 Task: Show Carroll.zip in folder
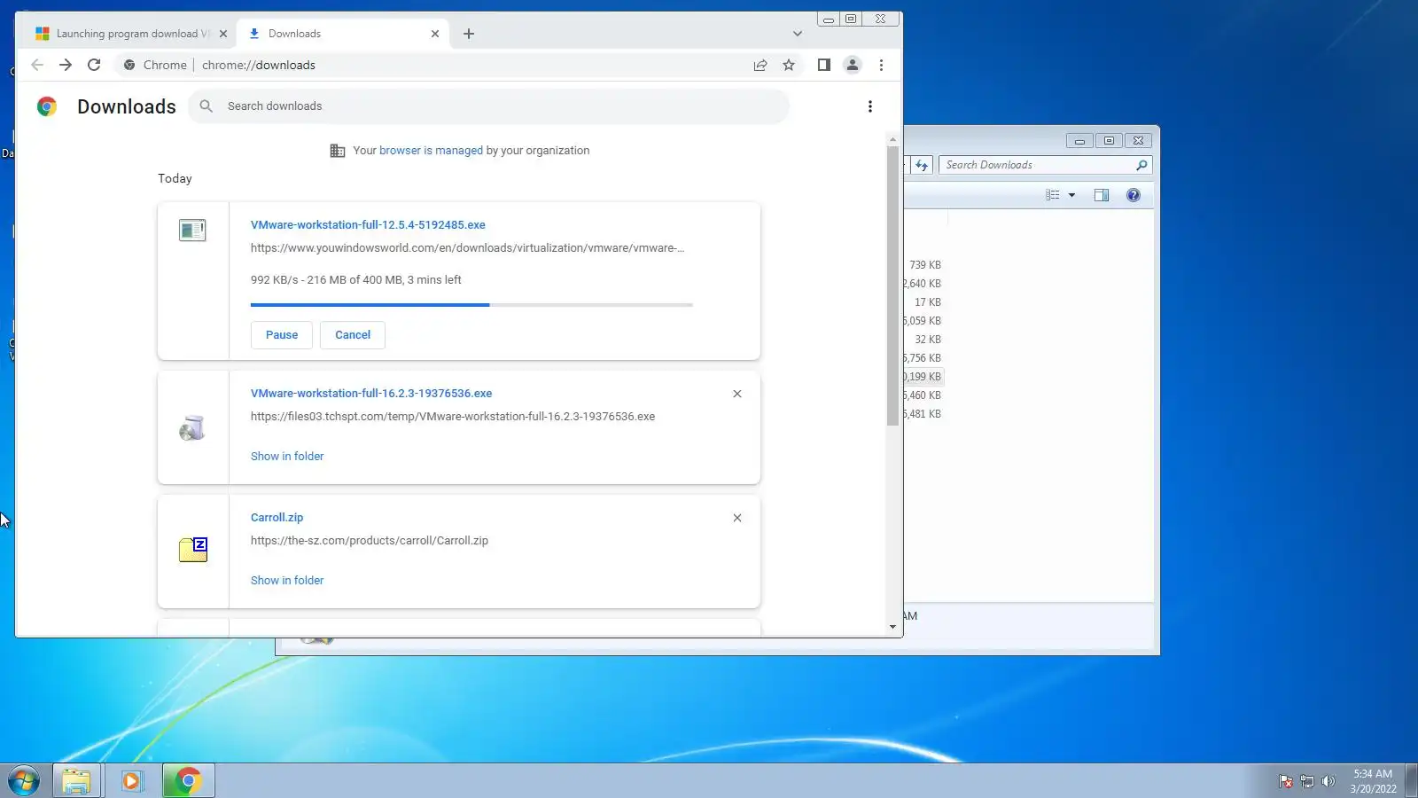pyautogui.click(x=287, y=581)
